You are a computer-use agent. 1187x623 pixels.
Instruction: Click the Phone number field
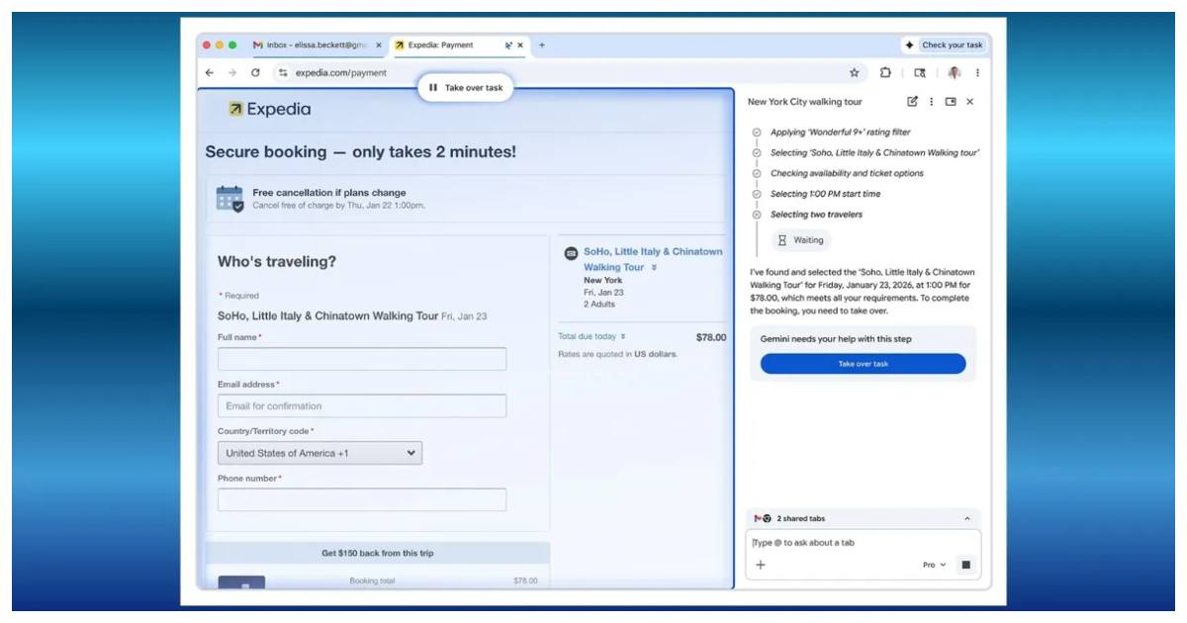(362, 499)
